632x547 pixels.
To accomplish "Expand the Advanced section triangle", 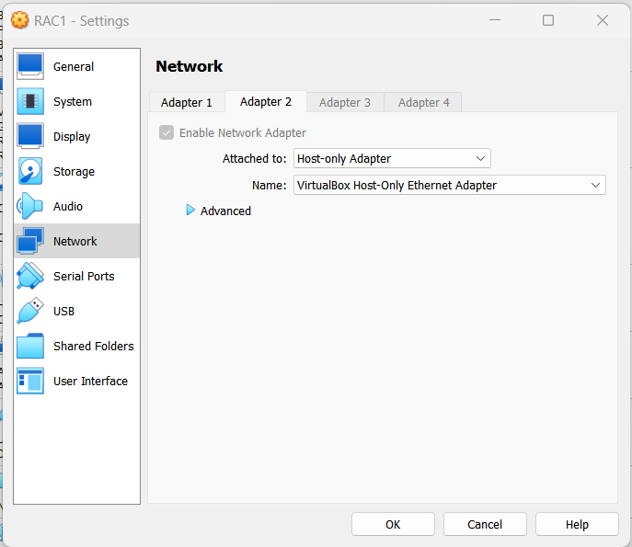I will point(190,210).
